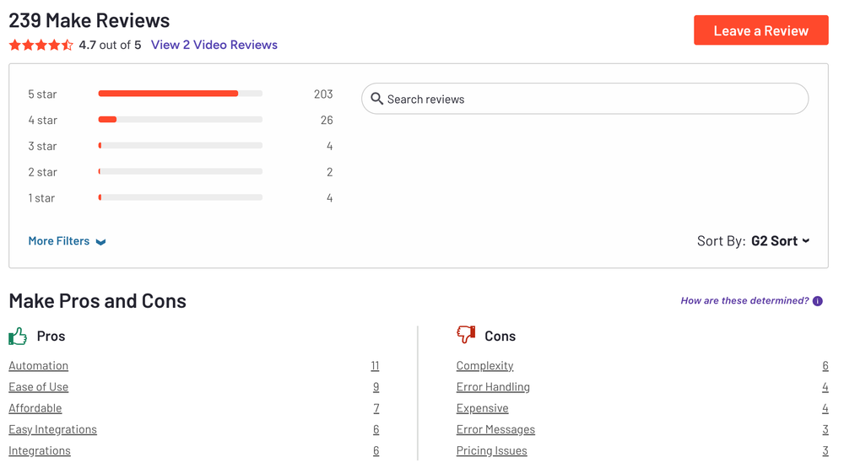Open the Error Handling cons link
Image resolution: width=844 pixels, height=474 pixels.
click(493, 387)
